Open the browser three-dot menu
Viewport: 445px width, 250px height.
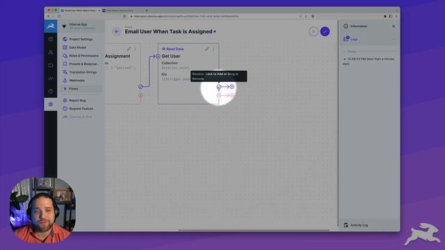click(396, 17)
